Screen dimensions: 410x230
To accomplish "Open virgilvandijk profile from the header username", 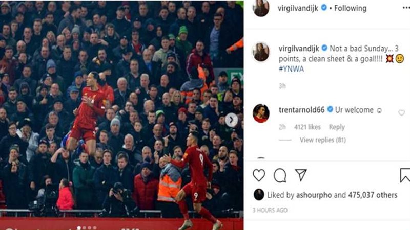I will [298, 8].
